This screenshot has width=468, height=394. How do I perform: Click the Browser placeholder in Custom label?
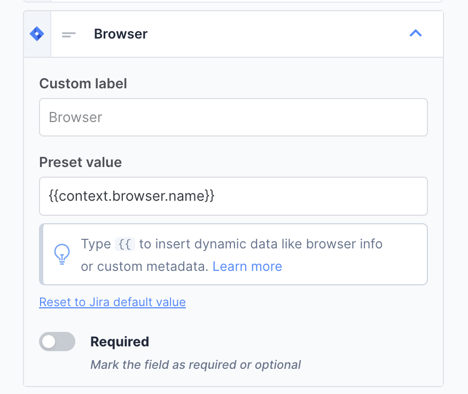coord(76,117)
